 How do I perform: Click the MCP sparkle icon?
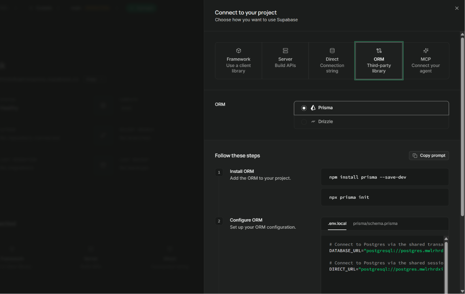coord(426,51)
